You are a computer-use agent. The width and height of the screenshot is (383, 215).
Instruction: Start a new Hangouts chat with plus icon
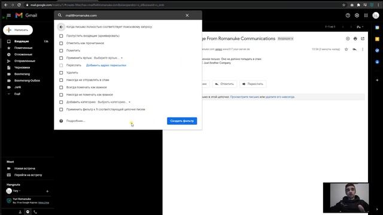[x=47, y=191]
